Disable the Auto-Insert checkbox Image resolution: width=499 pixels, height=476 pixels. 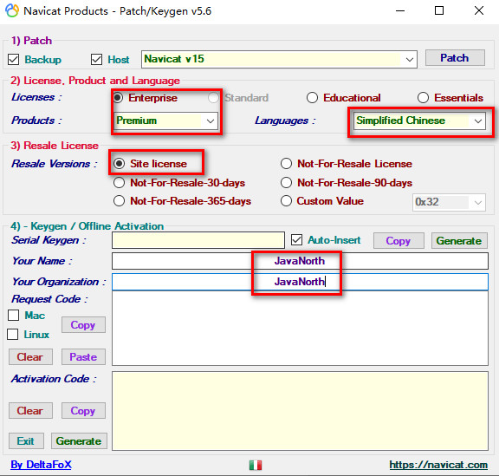(296, 240)
